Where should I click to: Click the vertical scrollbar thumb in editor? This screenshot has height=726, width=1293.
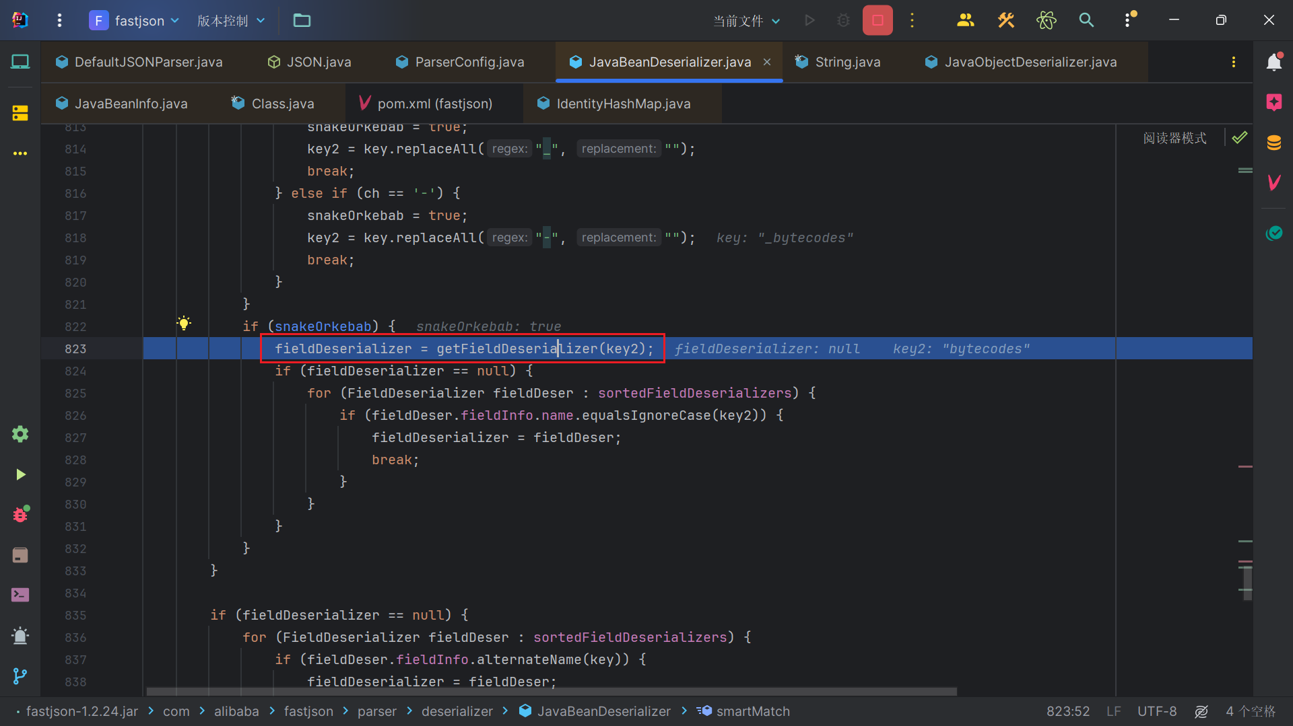click(x=1247, y=583)
